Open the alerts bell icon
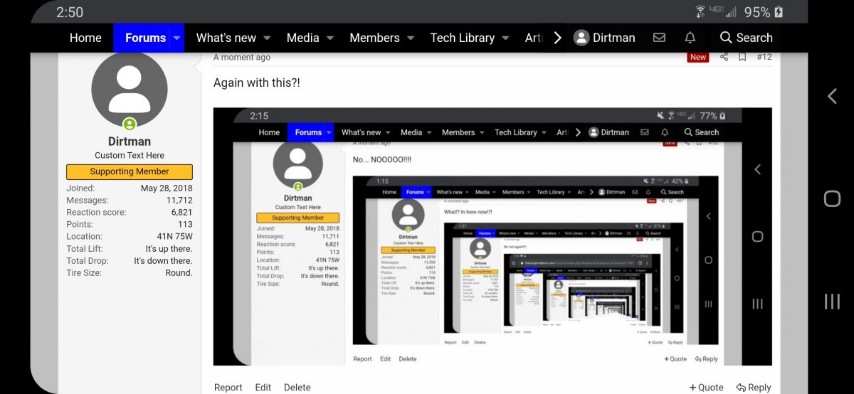This screenshot has height=394, width=854. click(690, 38)
